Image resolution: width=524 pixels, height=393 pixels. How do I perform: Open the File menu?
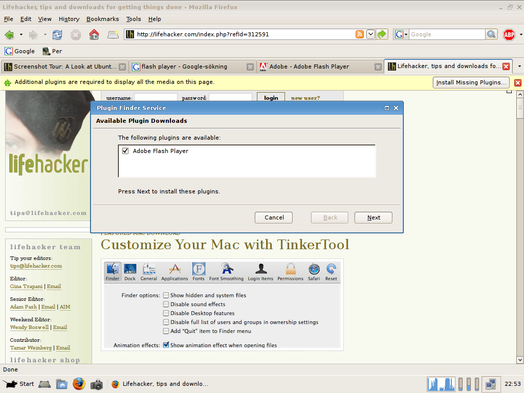tap(8, 19)
